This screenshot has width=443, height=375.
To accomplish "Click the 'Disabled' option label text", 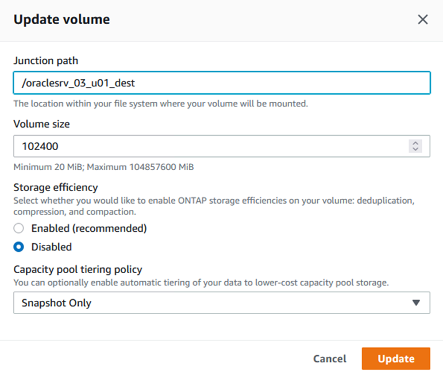I will (52, 247).
